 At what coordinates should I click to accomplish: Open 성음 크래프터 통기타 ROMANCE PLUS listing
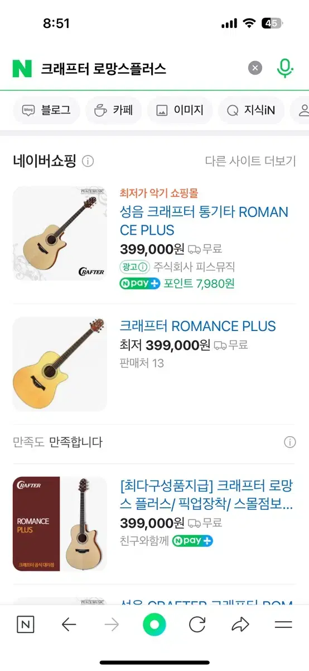(x=204, y=221)
